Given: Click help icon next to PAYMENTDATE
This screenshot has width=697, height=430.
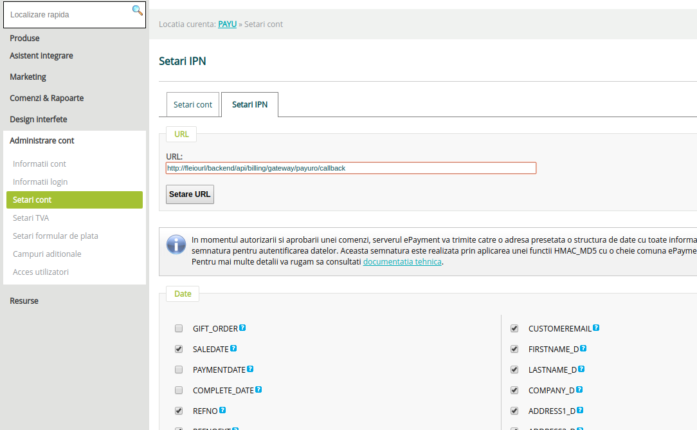Looking at the screenshot, I should (250, 369).
